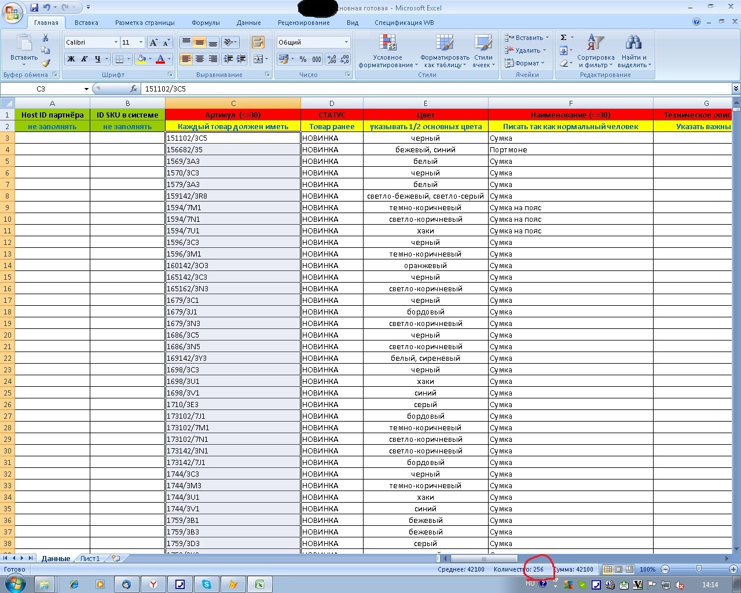The image size is (741, 593).
Task: Switch to the Формулы tab
Action: (x=206, y=23)
